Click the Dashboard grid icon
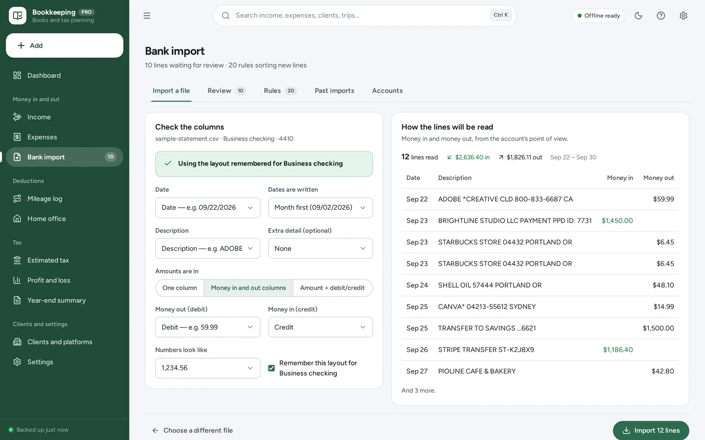 click(17, 75)
